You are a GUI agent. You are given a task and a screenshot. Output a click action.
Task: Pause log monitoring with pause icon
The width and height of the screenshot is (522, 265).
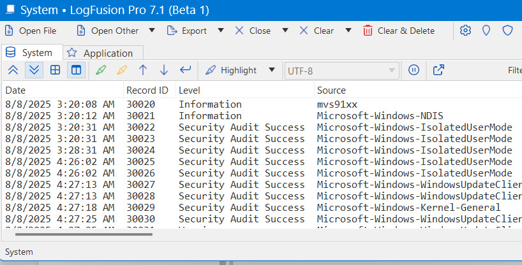pyautogui.click(x=414, y=70)
